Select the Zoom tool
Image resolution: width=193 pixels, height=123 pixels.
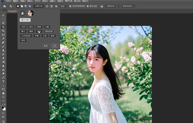pyautogui.click(x=3, y=97)
